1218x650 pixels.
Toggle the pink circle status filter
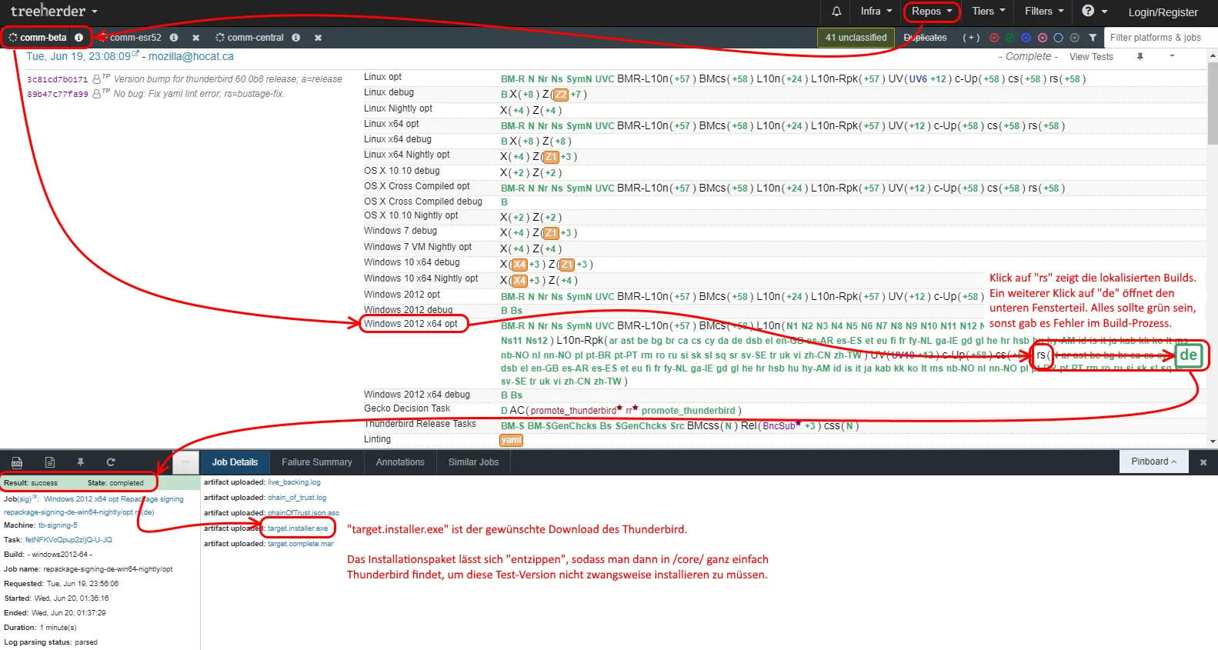1042,37
